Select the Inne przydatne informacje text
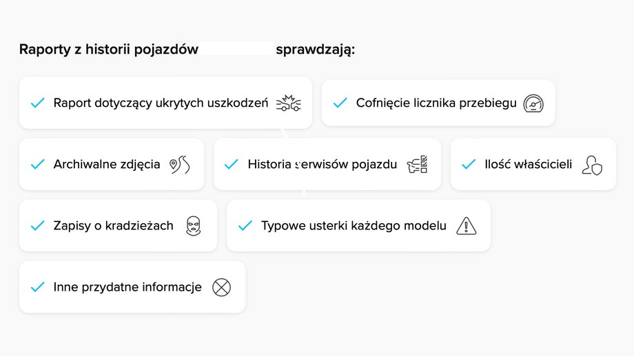634x359 pixels. coord(127,287)
